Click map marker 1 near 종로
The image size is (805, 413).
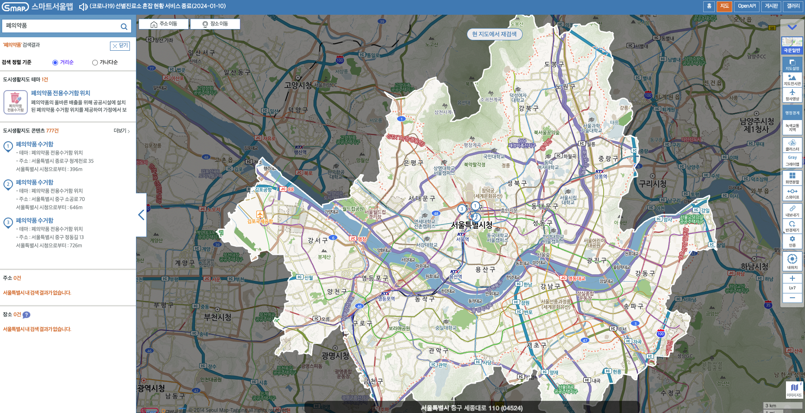pos(475,206)
